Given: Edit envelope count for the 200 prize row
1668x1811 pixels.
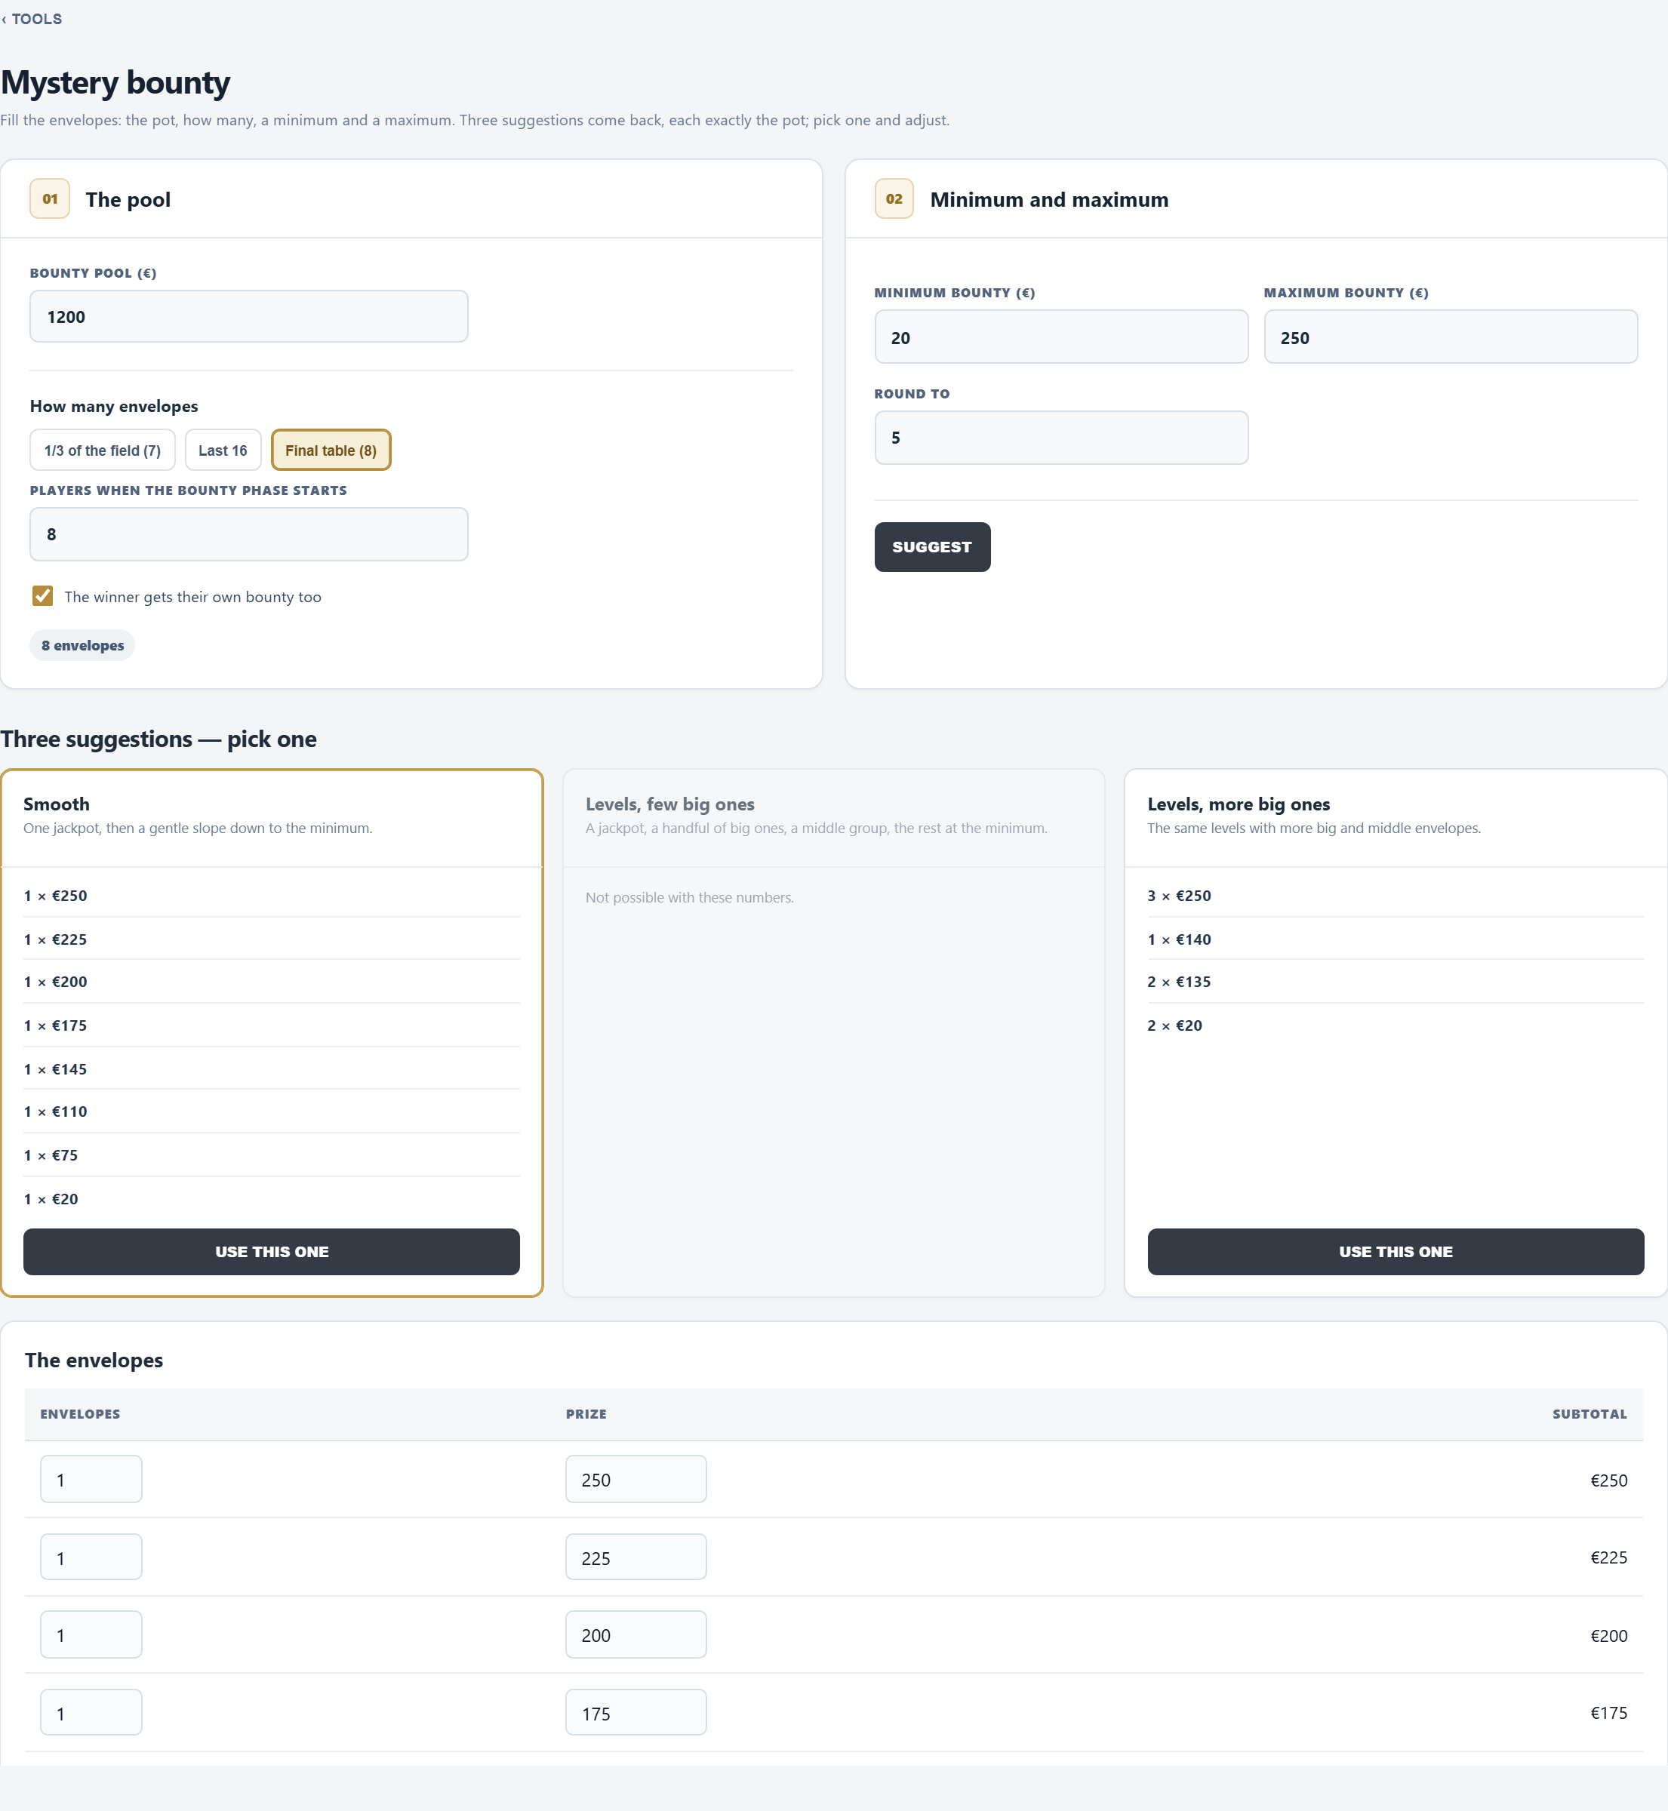Looking at the screenshot, I should 91,1635.
